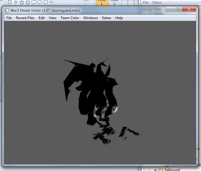
Task: Maximize the War3 Model Editor window
Action: 178,9
